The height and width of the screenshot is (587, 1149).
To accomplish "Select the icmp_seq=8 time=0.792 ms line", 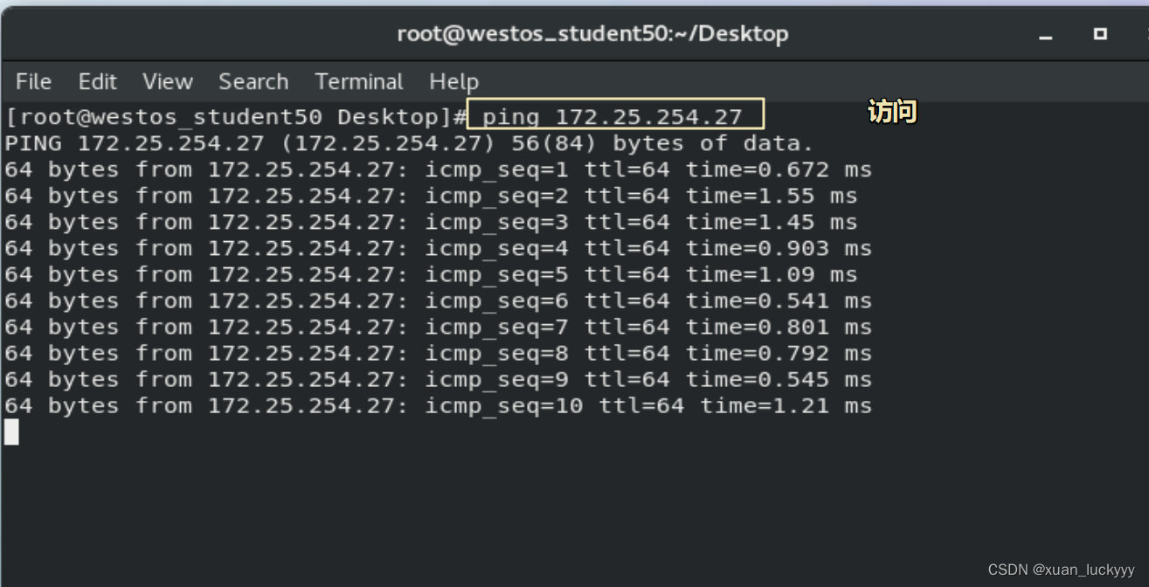I will (x=438, y=353).
